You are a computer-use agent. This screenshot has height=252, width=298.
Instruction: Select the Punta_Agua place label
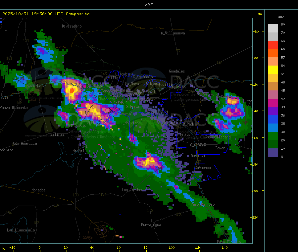point(151,225)
